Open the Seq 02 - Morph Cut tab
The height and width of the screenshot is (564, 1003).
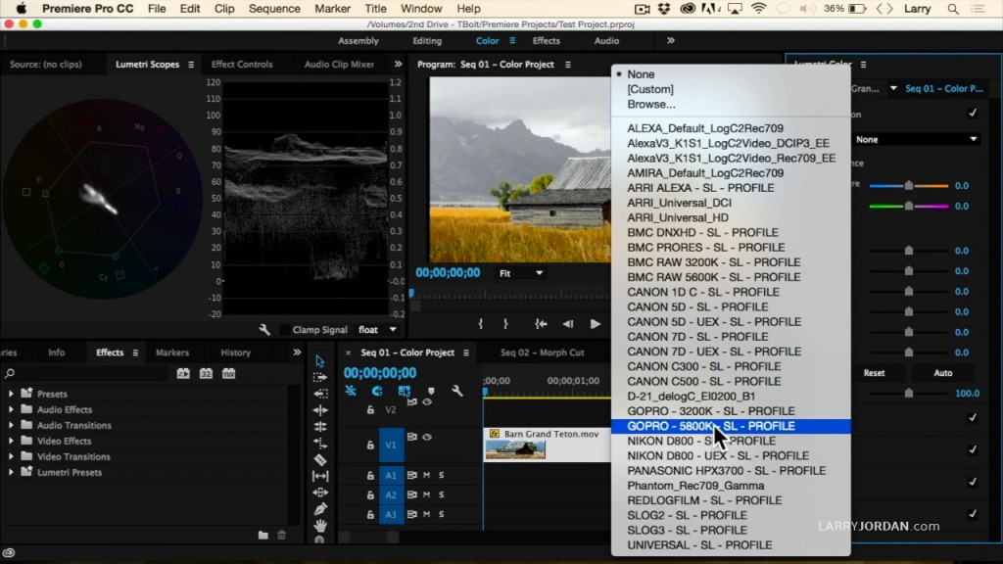542,352
